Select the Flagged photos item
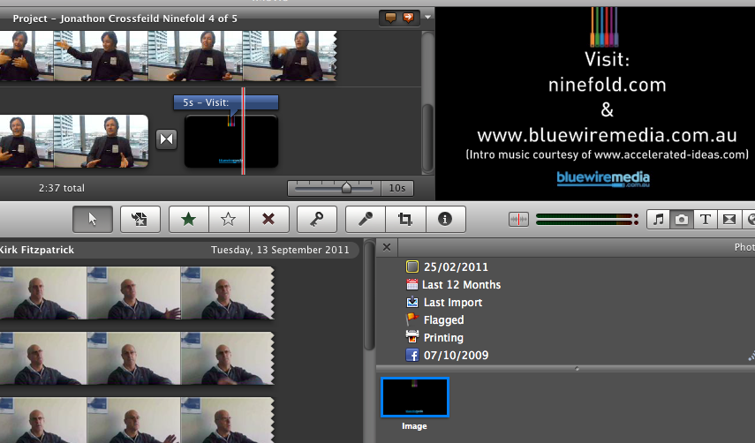The width and height of the screenshot is (755, 443). [x=434, y=319]
